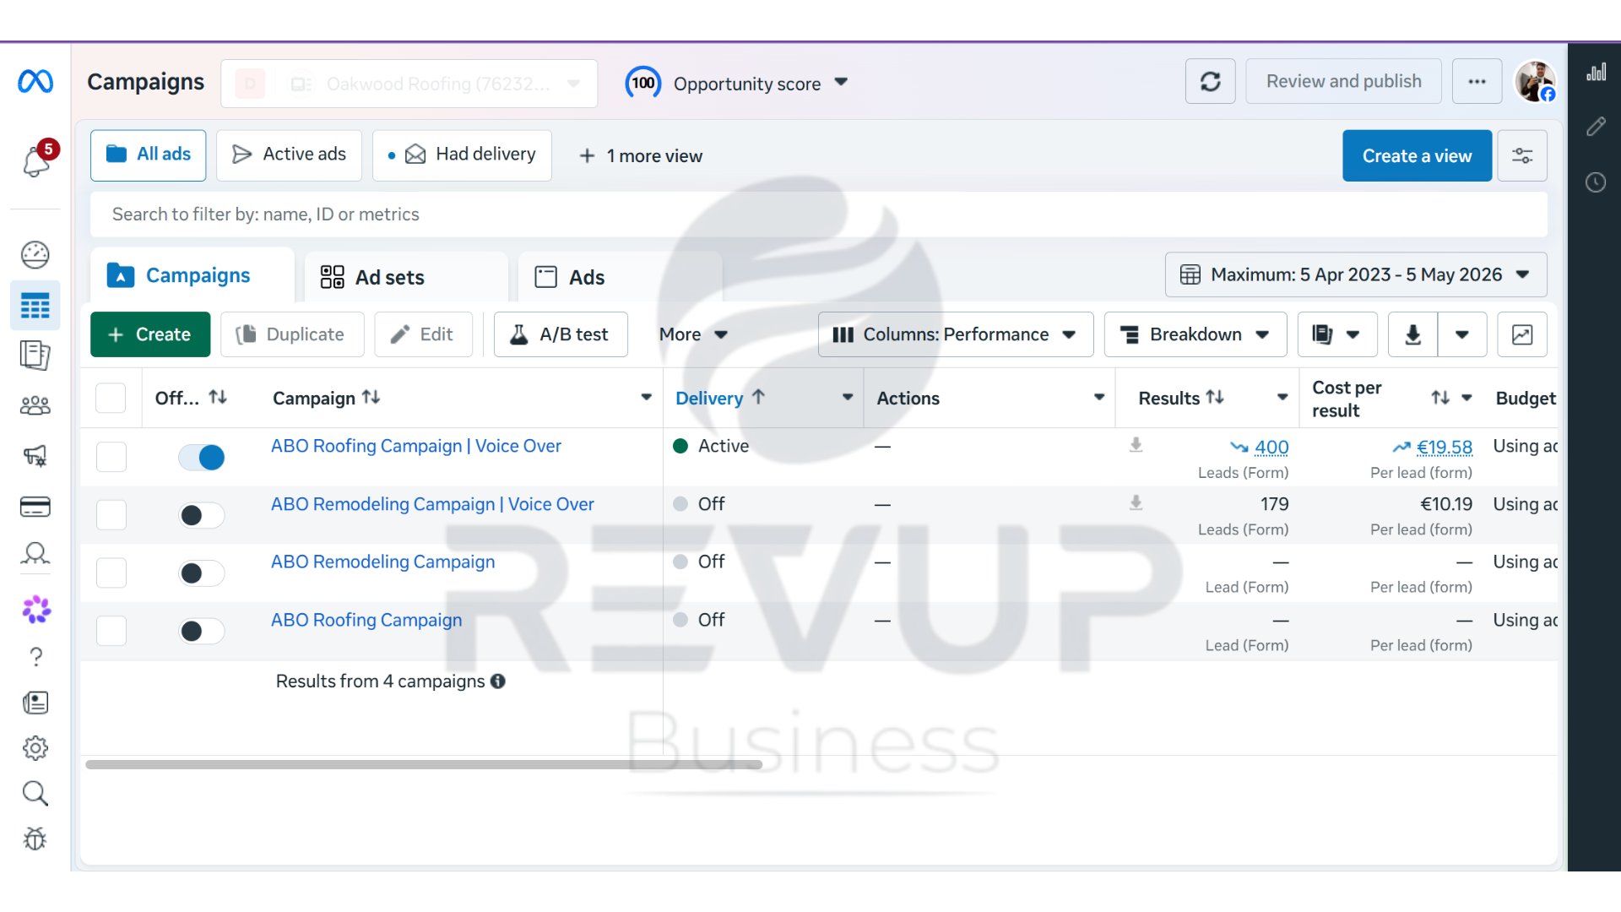Report a problem with the bug icon
The height and width of the screenshot is (912, 1621).
[x=35, y=839]
